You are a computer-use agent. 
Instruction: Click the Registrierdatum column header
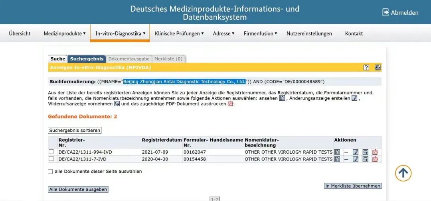(x=162, y=140)
